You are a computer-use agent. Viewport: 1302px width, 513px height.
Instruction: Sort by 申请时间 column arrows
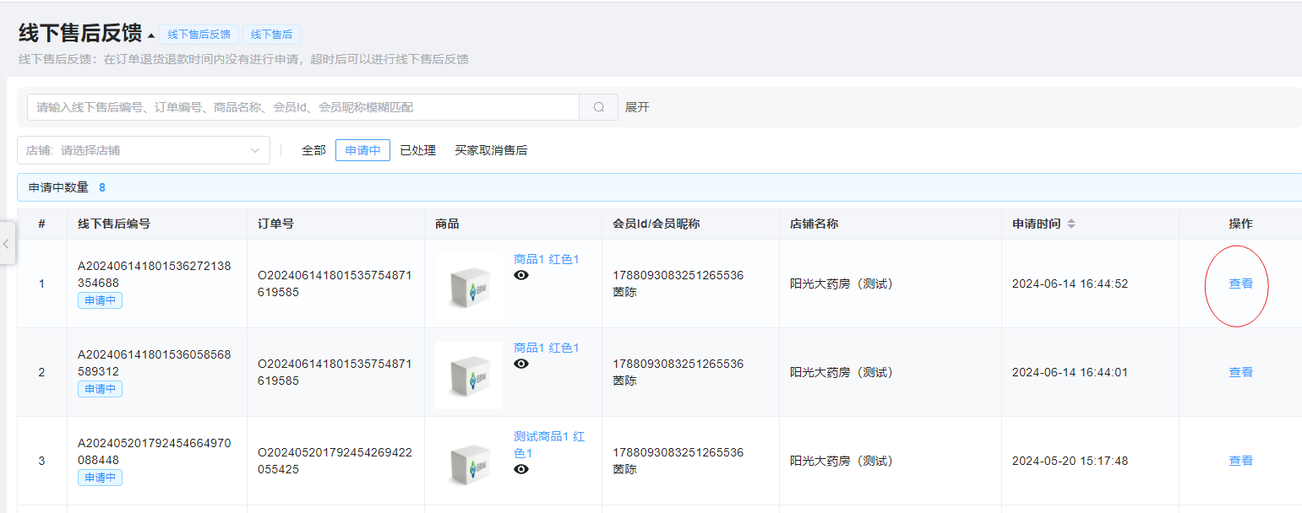point(1071,224)
